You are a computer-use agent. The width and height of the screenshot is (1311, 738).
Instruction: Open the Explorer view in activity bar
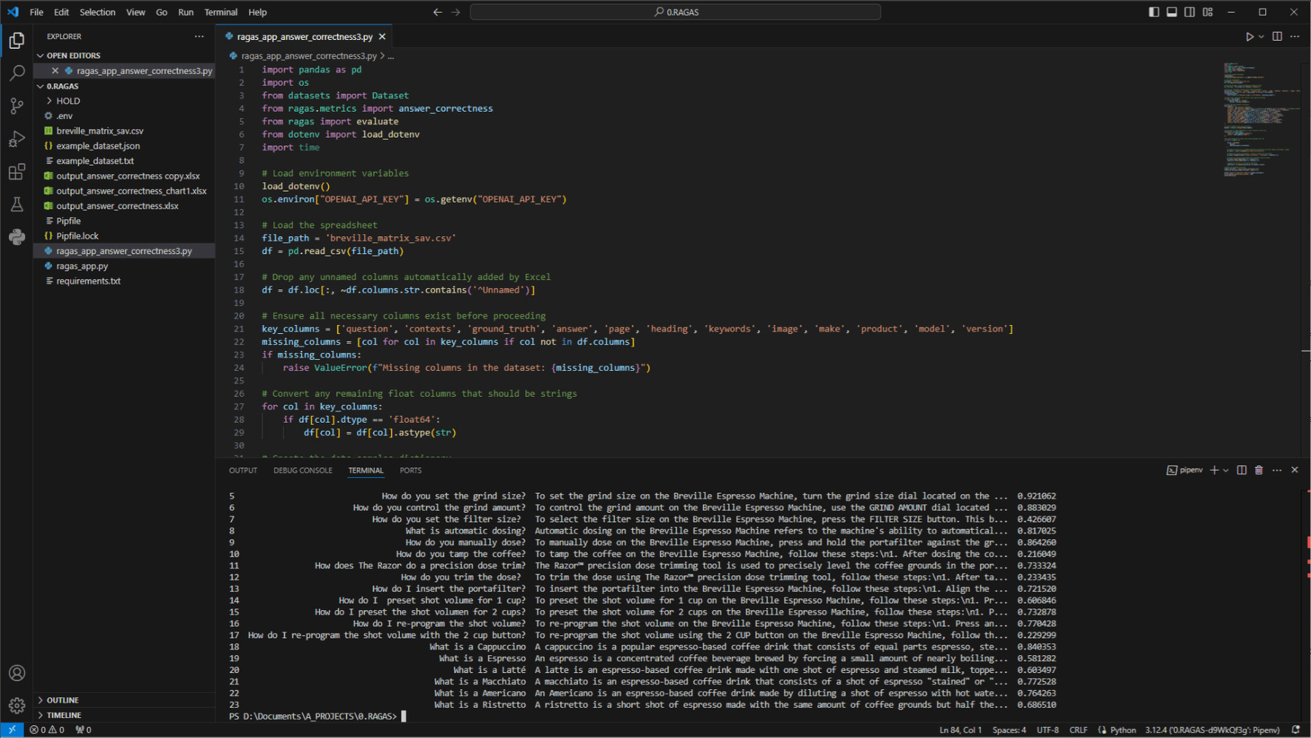(x=16, y=41)
